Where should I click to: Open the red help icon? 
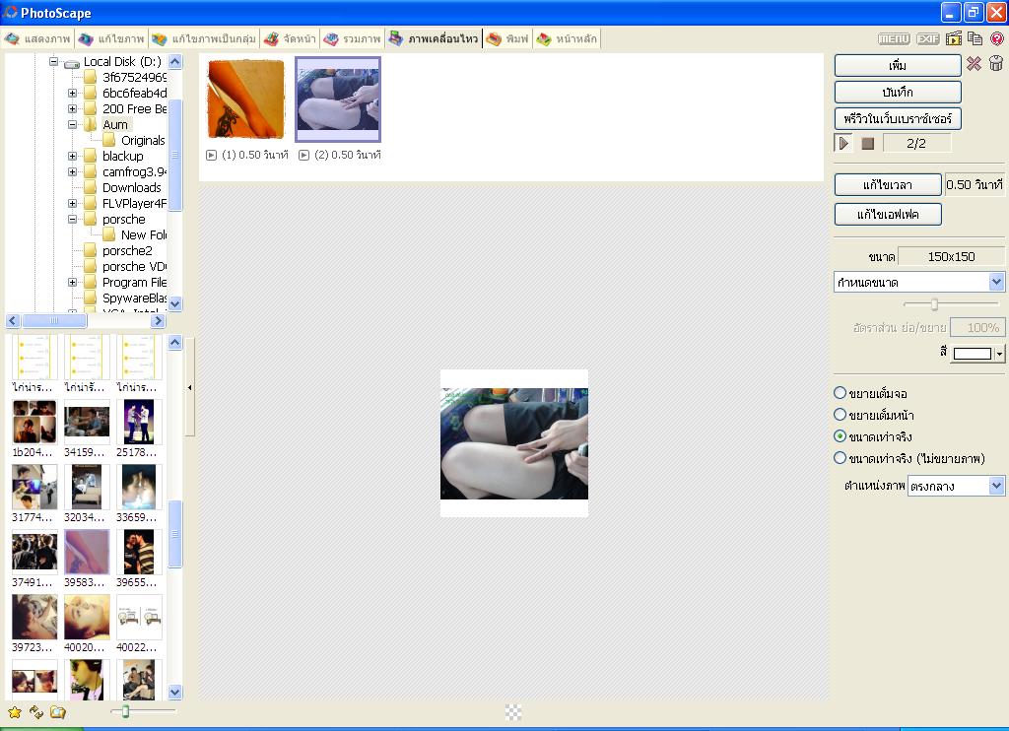coord(997,38)
